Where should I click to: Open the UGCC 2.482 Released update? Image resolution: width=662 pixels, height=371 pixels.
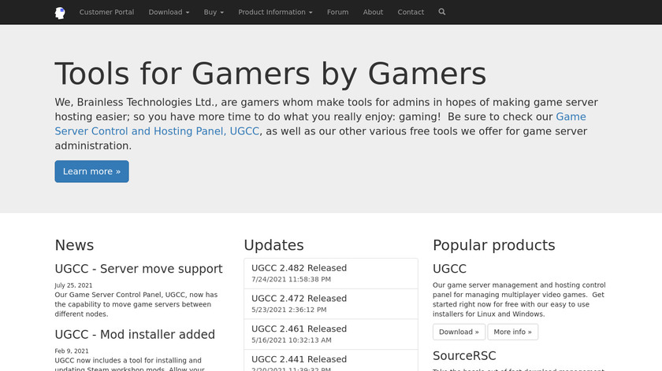tap(331, 274)
